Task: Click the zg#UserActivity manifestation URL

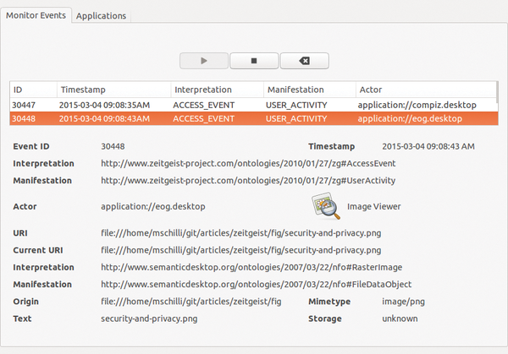Action: tap(248, 181)
